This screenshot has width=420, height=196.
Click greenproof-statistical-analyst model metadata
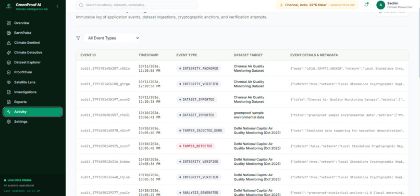coord(347,193)
